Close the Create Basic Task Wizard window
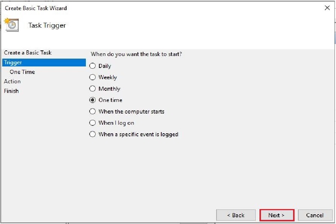This screenshot has width=336, height=224. coord(327,8)
